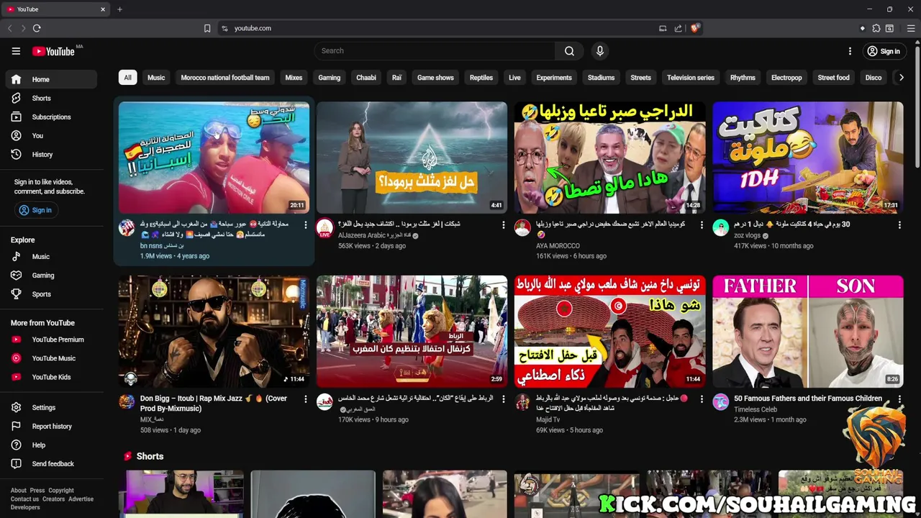The height and width of the screenshot is (518, 921).
Task: Open the Bermuda triangle video thumbnail
Action: (412, 158)
